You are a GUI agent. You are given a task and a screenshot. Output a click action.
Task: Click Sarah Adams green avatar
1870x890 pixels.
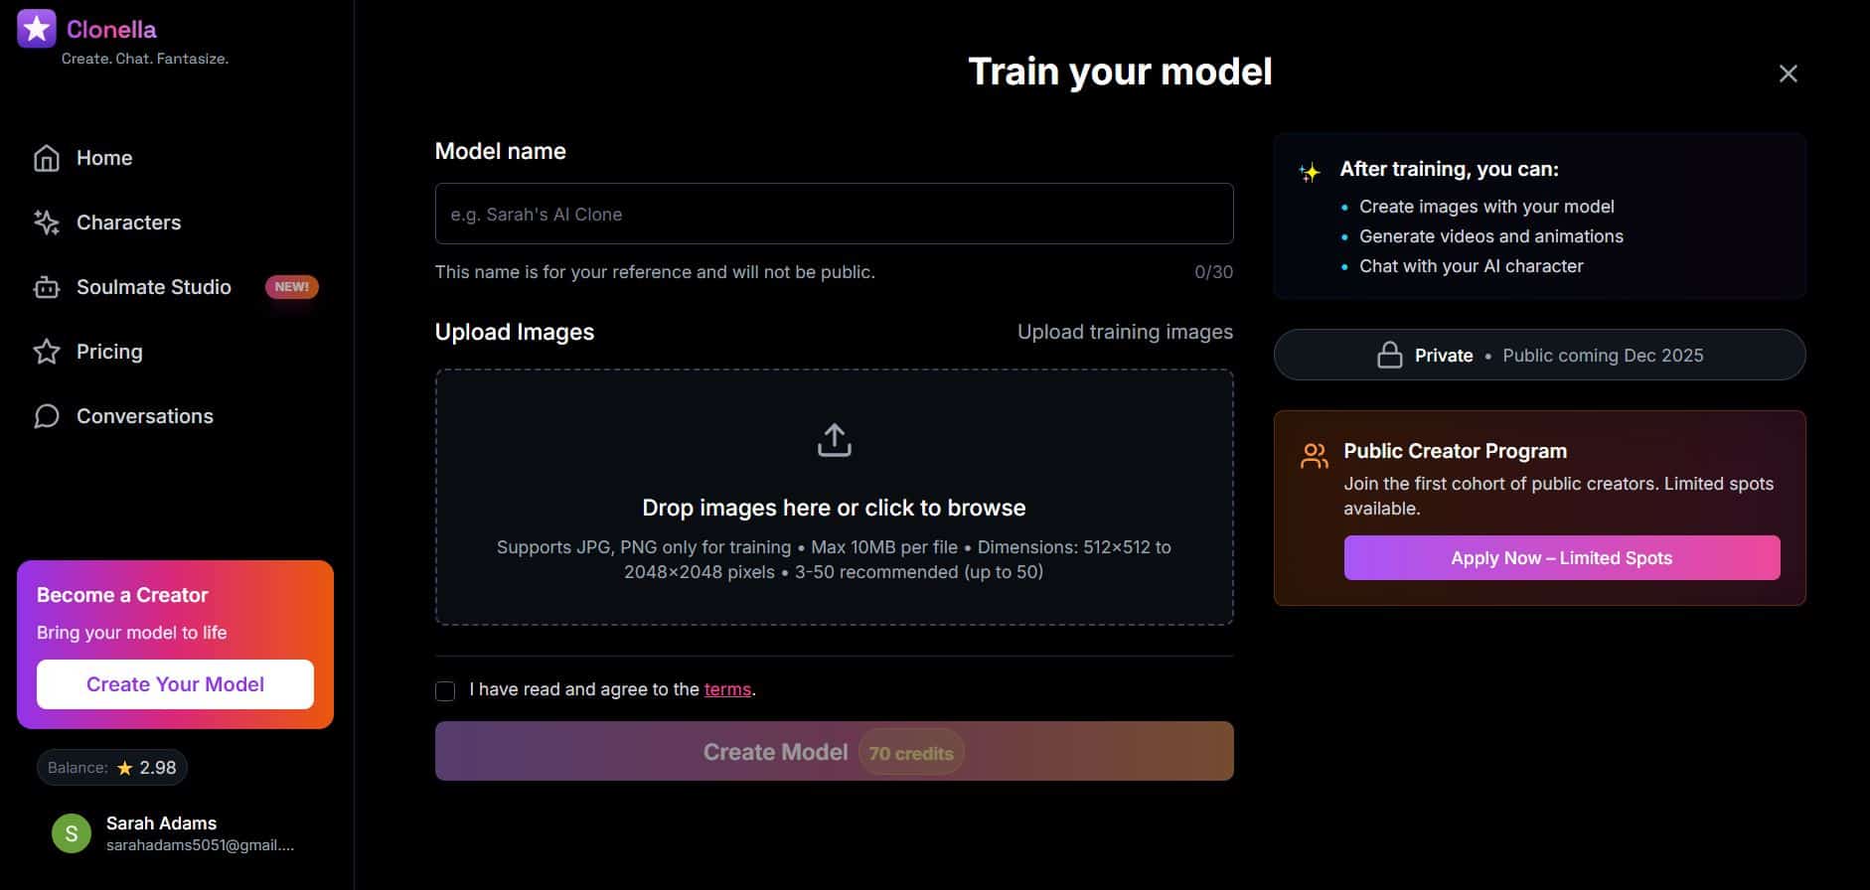(72, 833)
